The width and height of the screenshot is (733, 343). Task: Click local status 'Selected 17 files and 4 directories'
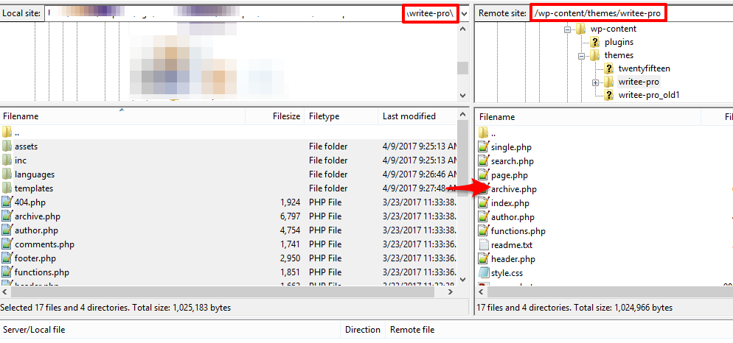pyautogui.click(x=64, y=308)
